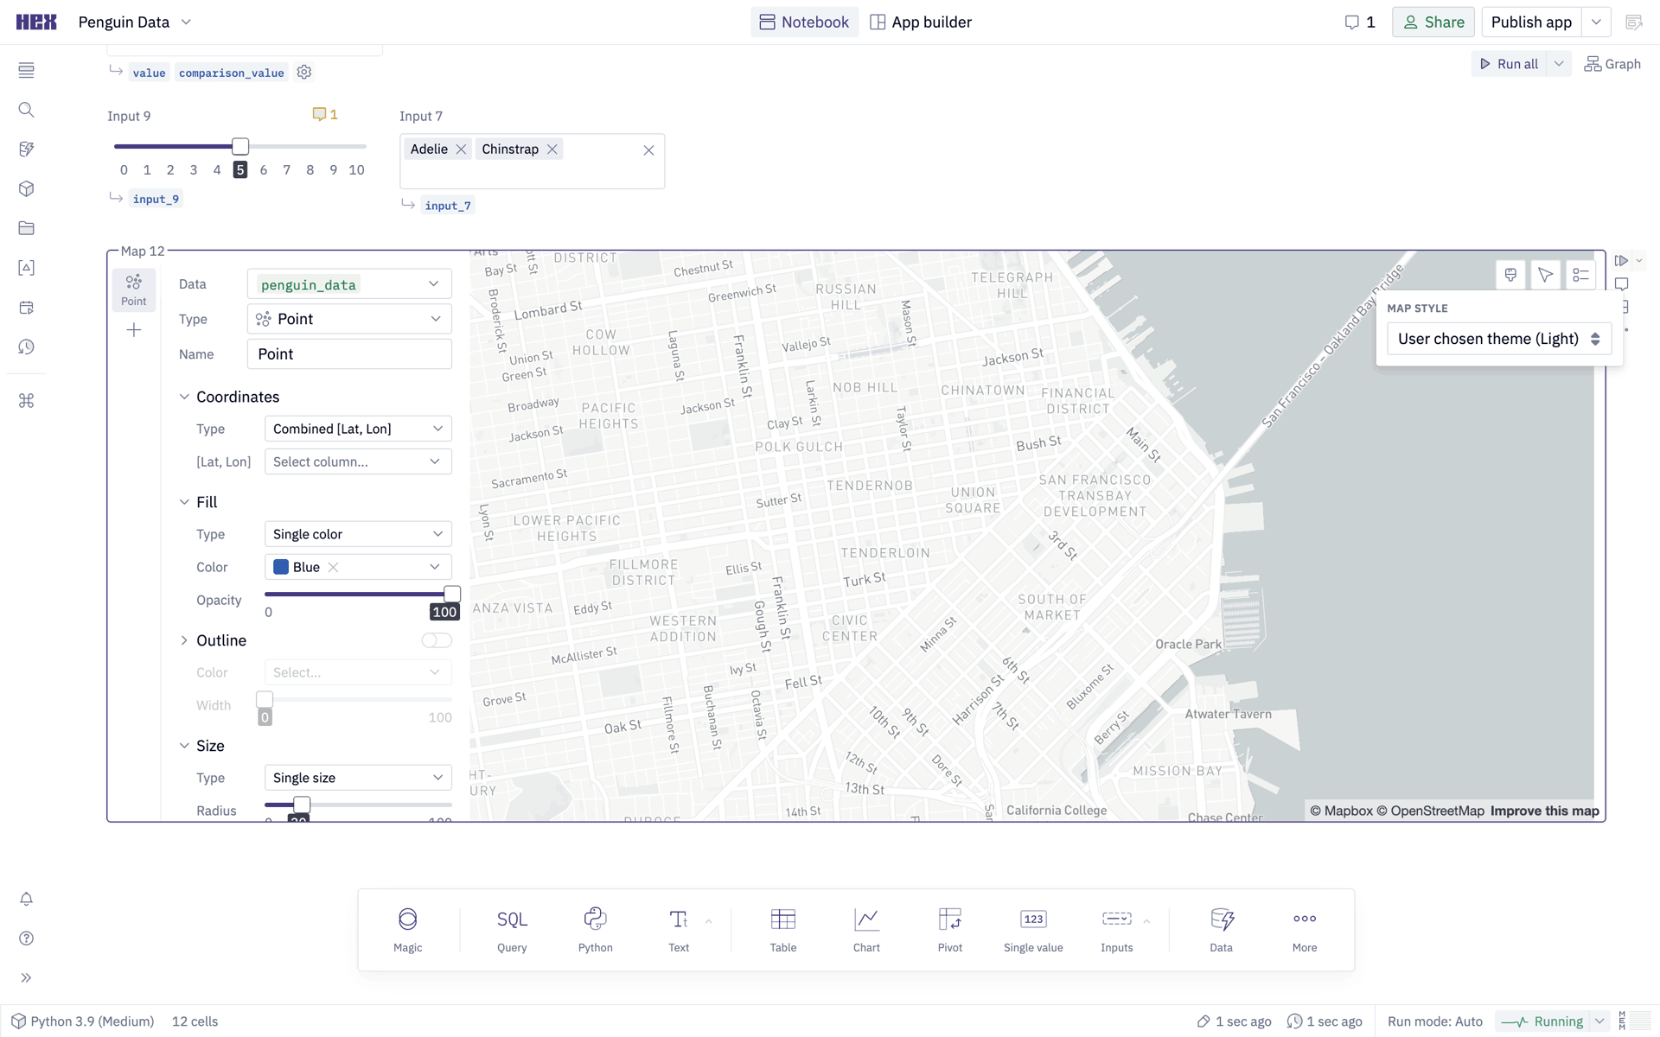Click the map style paint icon
The width and height of the screenshot is (1660, 1037).
pos(1510,275)
